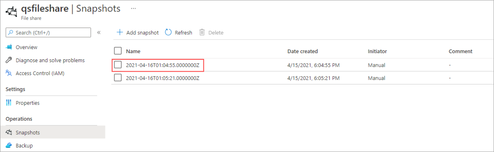Click the Refresh label
This screenshot has height=152, width=494.
(x=184, y=33)
